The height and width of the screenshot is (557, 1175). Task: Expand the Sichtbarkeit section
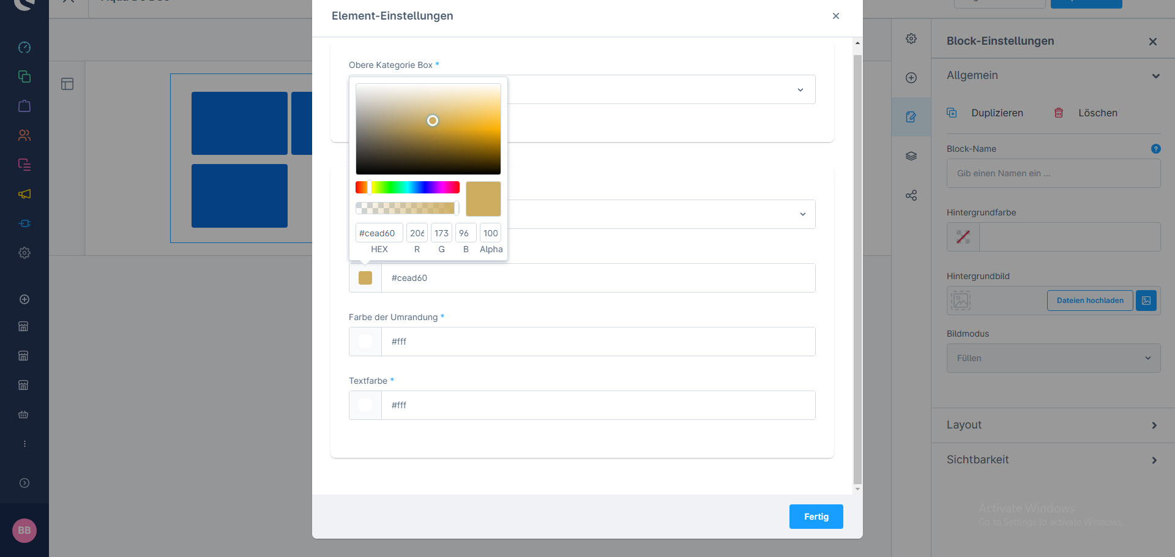1053,460
